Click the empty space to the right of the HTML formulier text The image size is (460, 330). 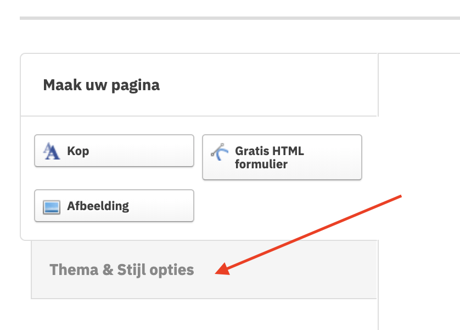(x=332, y=157)
